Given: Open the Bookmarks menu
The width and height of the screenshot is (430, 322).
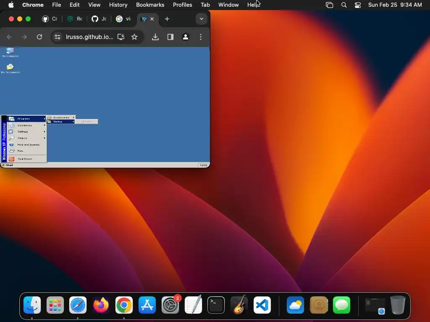Looking at the screenshot, I should [150, 5].
